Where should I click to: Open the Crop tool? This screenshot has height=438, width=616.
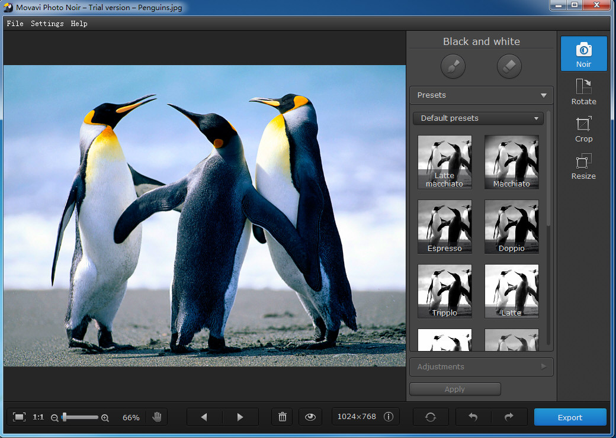click(583, 129)
